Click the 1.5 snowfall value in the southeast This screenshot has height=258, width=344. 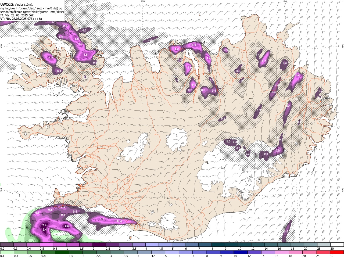pyautogui.click(x=278, y=151)
